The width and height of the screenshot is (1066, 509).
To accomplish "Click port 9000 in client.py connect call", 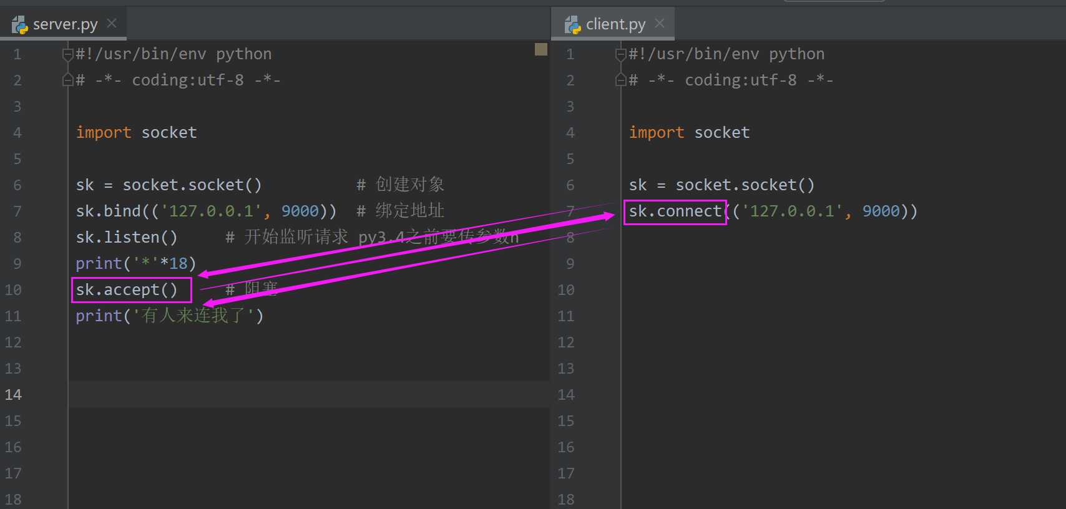I will 881,211.
